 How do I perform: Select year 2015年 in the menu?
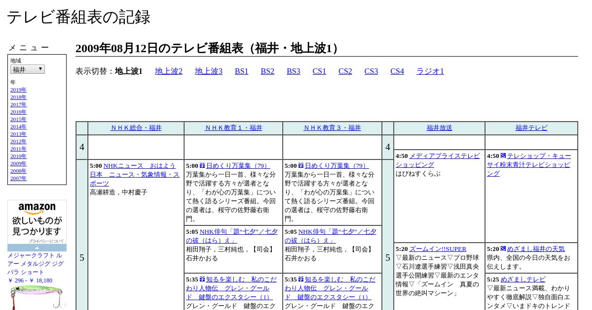18,120
